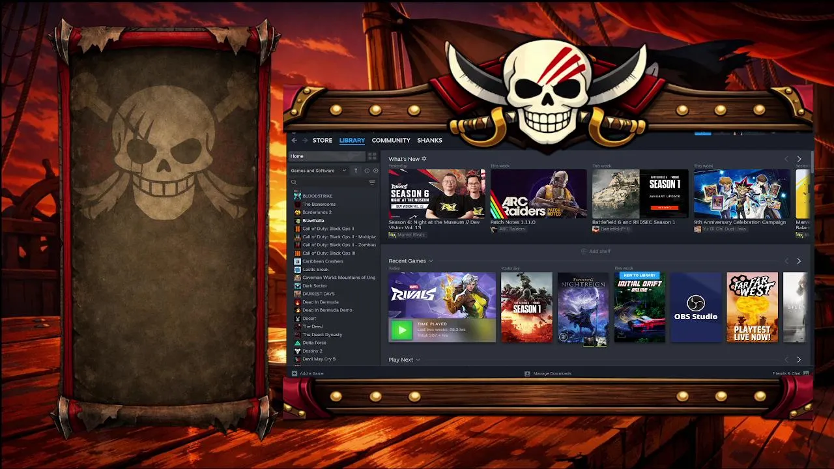Go forward with the right arrow
Image resolution: width=834 pixels, height=469 pixels.
point(304,140)
